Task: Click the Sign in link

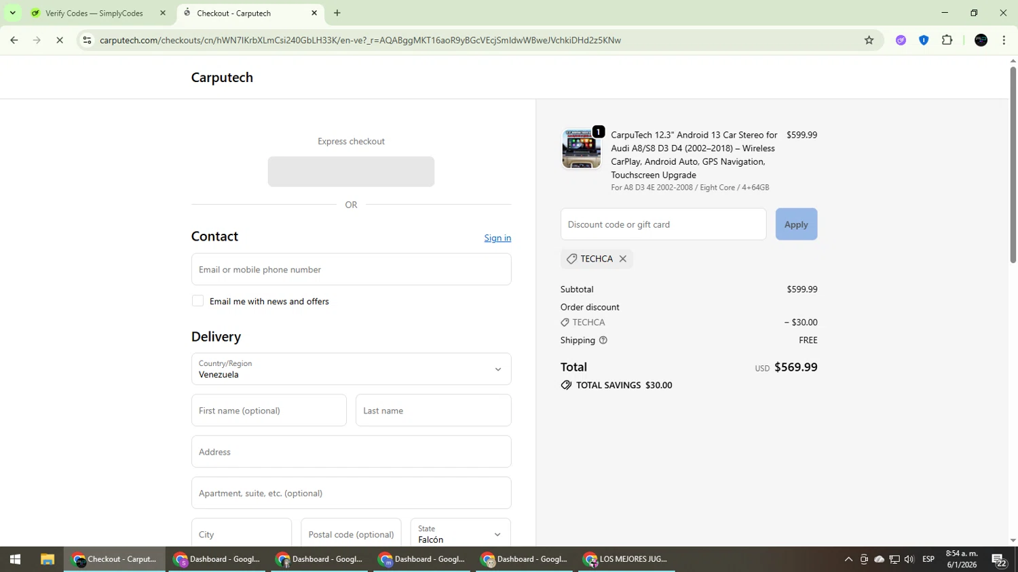Action: (497, 238)
